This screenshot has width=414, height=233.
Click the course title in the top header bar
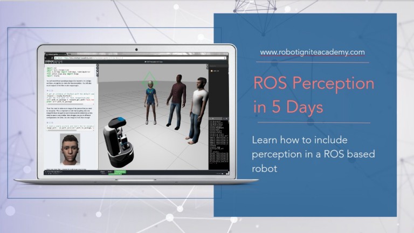[x=154, y=62]
